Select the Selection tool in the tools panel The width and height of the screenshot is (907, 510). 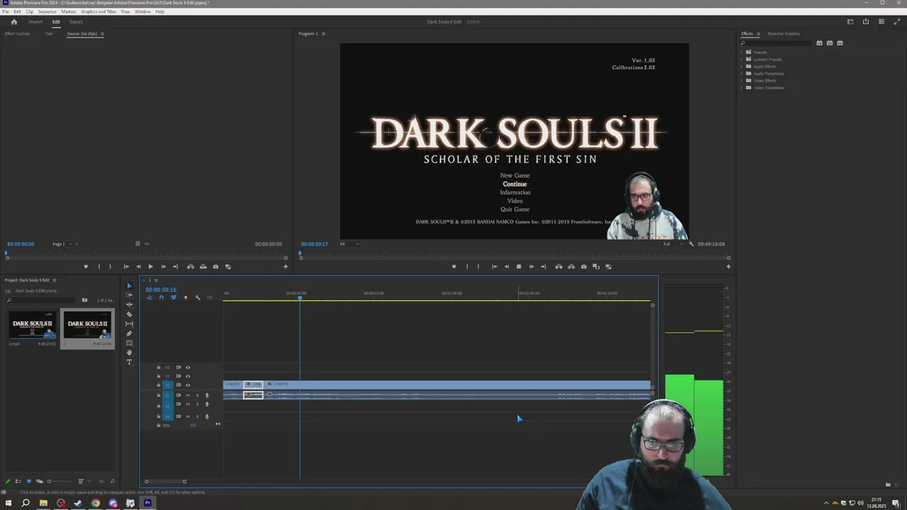click(129, 286)
